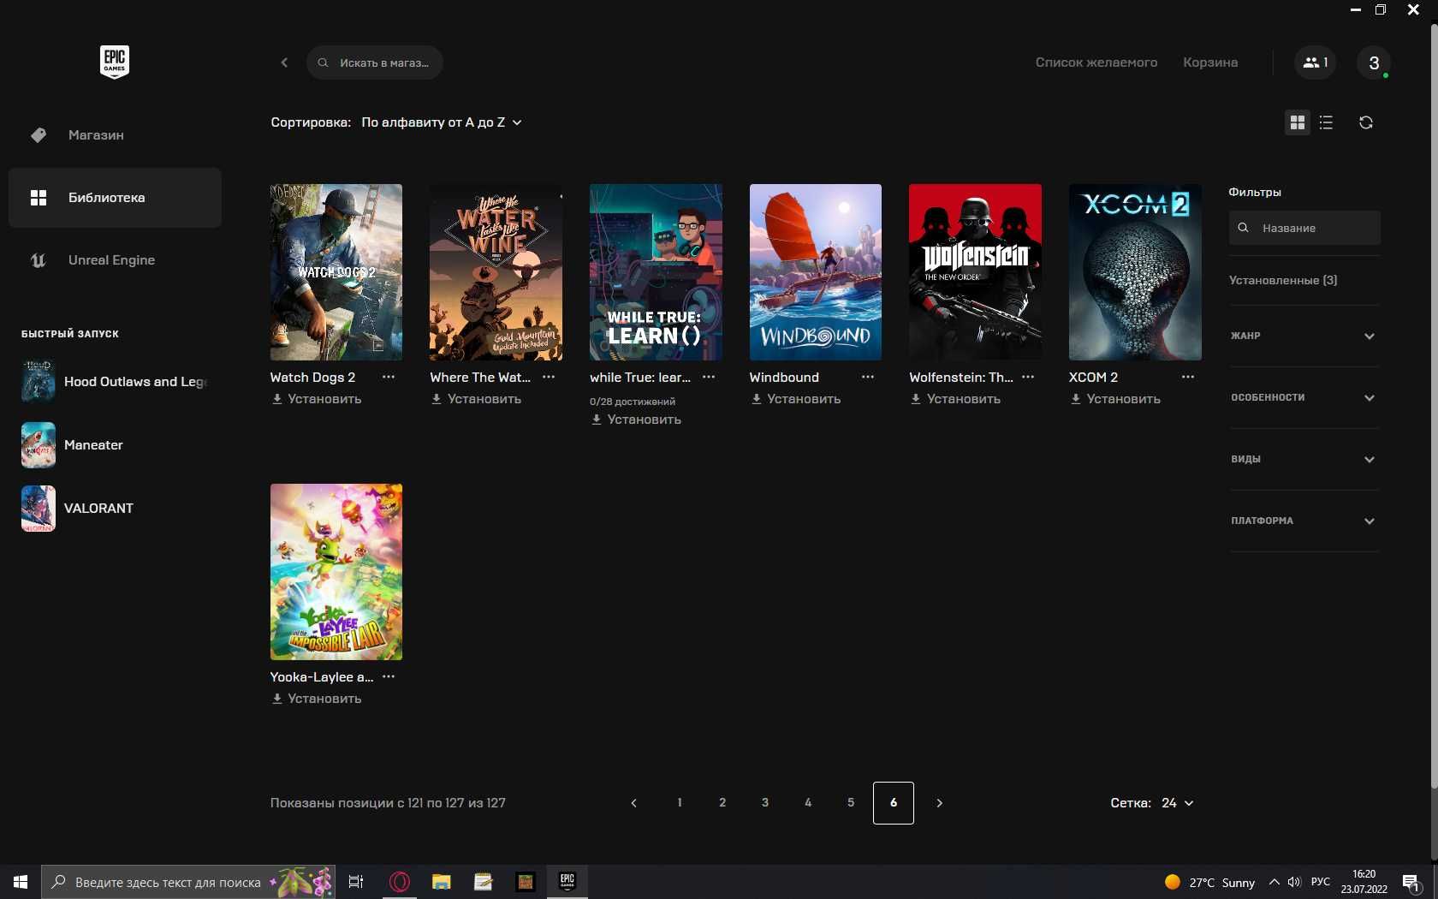Open the grid size (Сетка) dropdown
The height and width of the screenshot is (899, 1438).
[1177, 803]
